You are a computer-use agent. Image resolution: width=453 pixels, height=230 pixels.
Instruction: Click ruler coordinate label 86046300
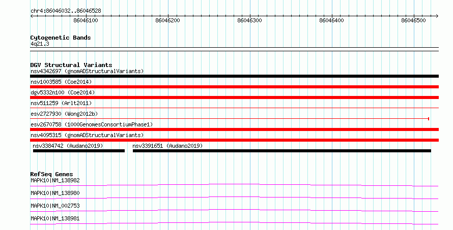pos(249,20)
